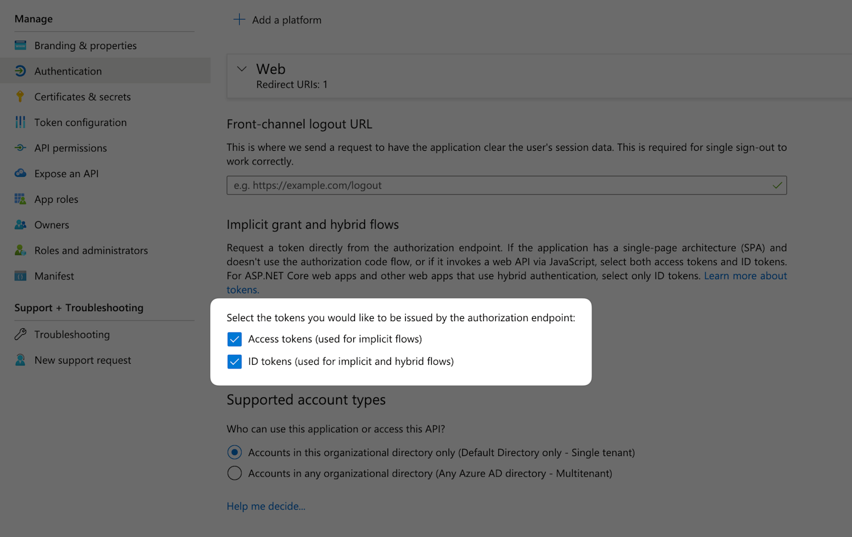852x537 pixels.
Task: Click the Expose an API cloud icon
Action: coord(20,173)
